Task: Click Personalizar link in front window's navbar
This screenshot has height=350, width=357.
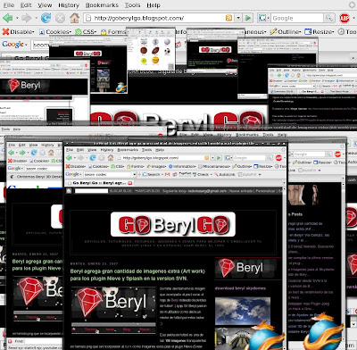Action: pyautogui.click(x=265, y=191)
